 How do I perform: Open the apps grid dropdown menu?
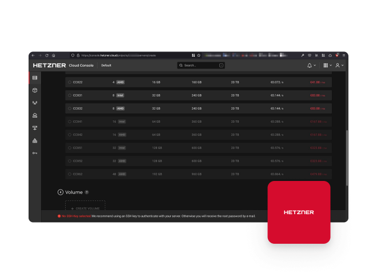tap(327, 66)
